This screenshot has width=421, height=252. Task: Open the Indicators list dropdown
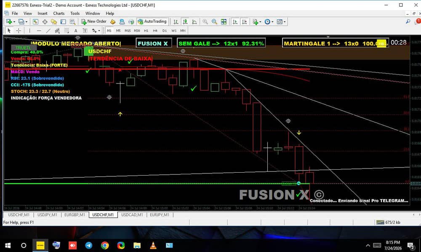coord(256,22)
